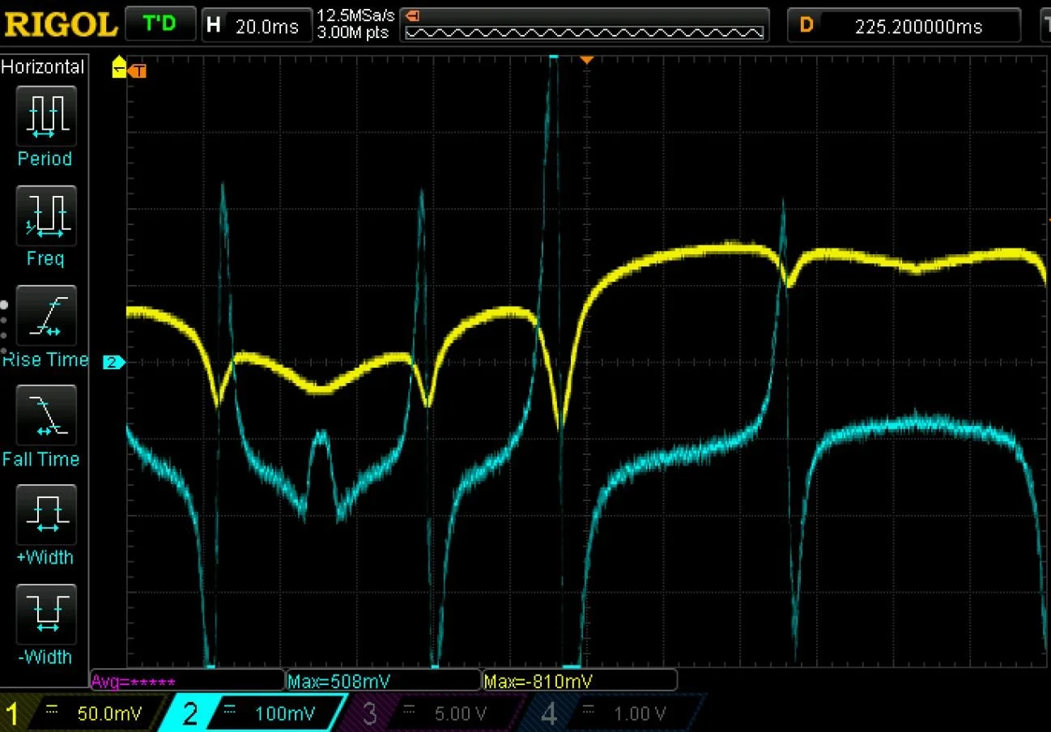Select the Freq measurement icon
Screen dimensions: 1051x732
[x=46, y=216]
